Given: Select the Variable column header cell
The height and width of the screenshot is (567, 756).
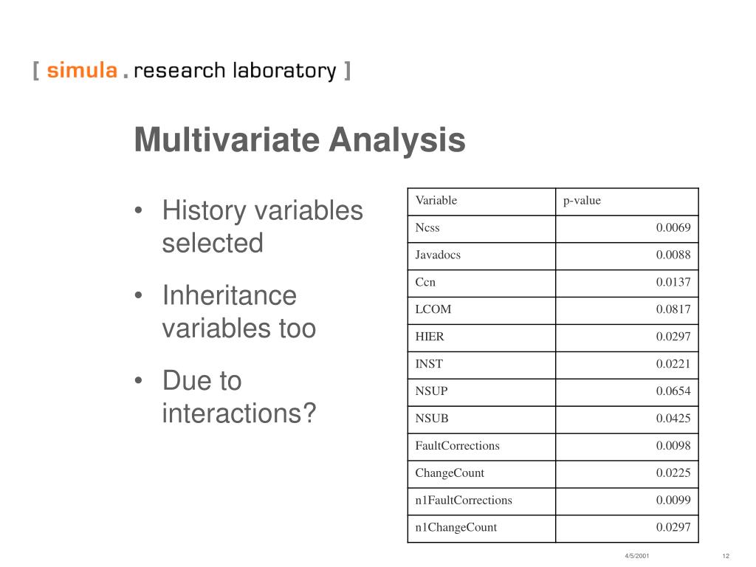Looking at the screenshot, I should (x=481, y=202).
